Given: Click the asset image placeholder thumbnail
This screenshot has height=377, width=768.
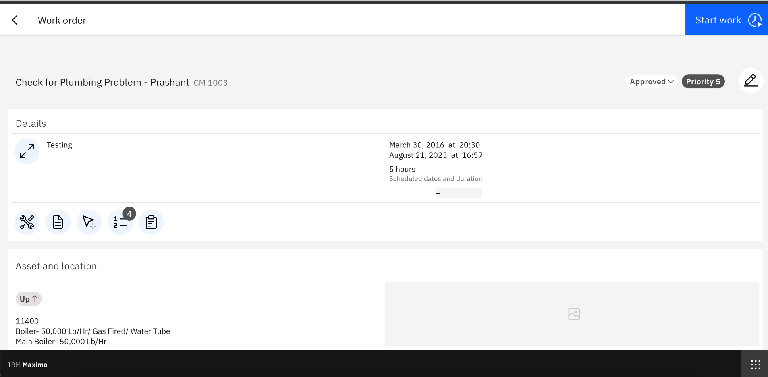Looking at the screenshot, I should (x=572, y=314).
